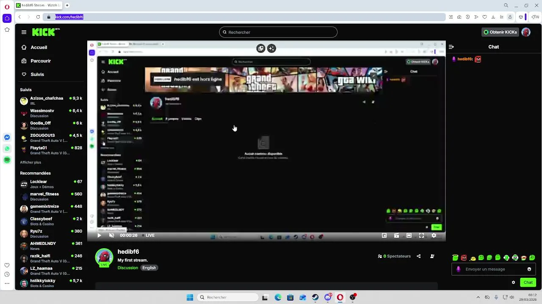This screenshot has height=304, width=542.
Task: Insert the yellow emote from the quick emote bar
Action: point(473,258)
